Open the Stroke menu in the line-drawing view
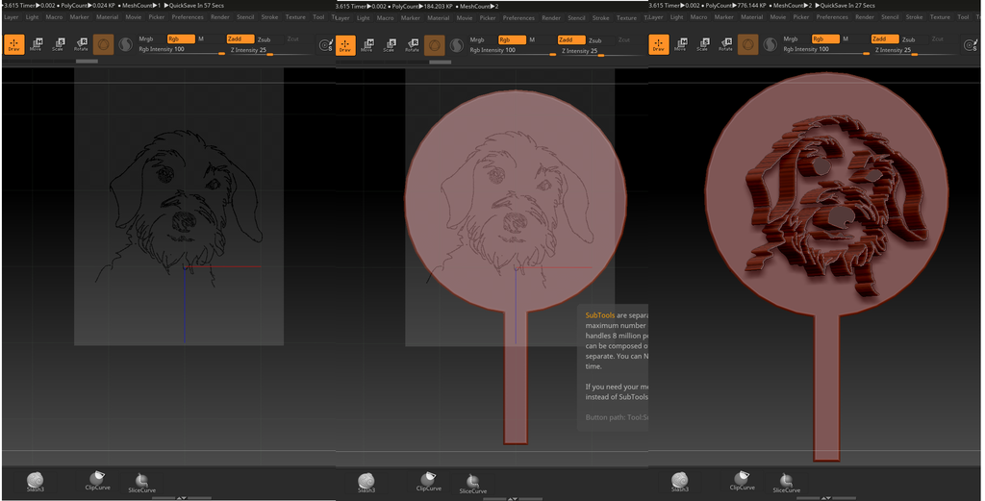985x501 pixels. [269, 17]
